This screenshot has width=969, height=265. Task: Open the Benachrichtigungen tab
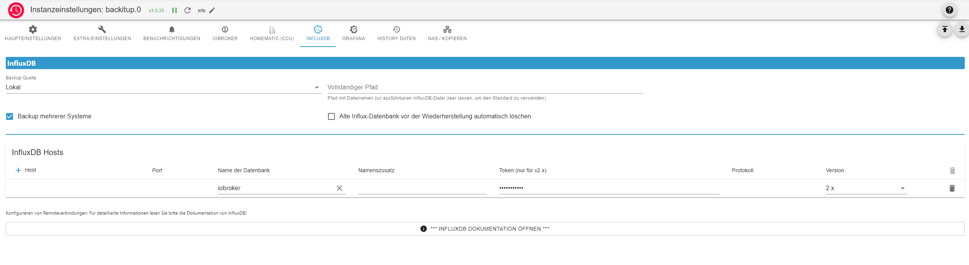coord(172,33)
